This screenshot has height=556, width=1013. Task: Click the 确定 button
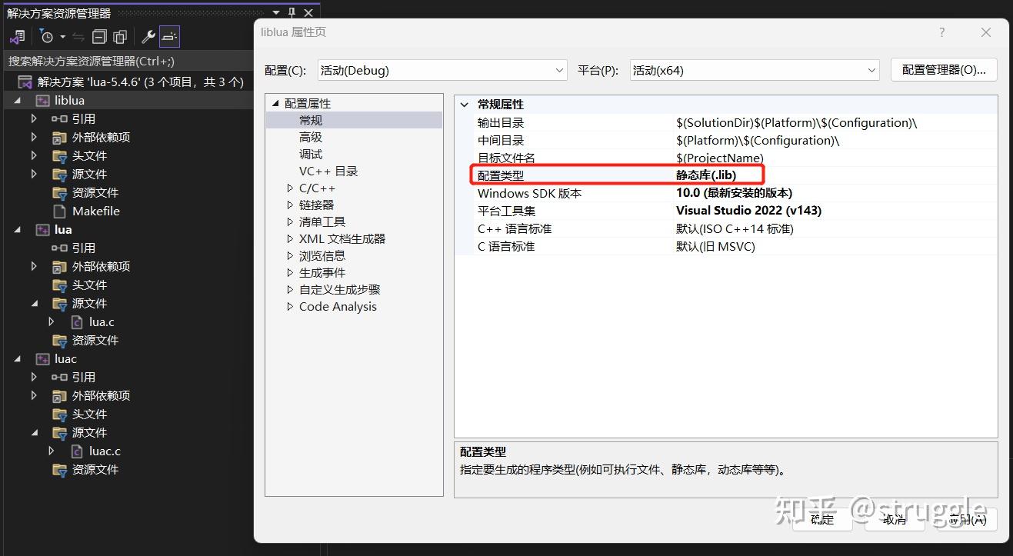click(x=822, y=519)
